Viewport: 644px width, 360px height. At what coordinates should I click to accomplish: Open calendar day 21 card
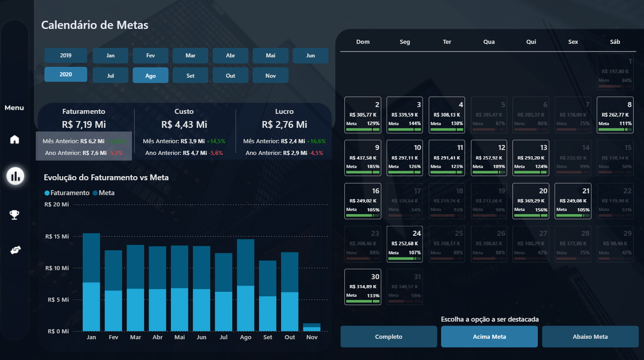pos(573,201)
